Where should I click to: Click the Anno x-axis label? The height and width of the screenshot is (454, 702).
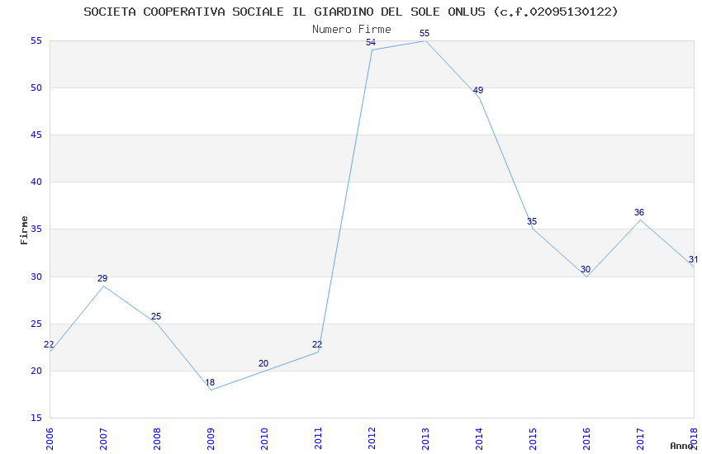point(681,446)
